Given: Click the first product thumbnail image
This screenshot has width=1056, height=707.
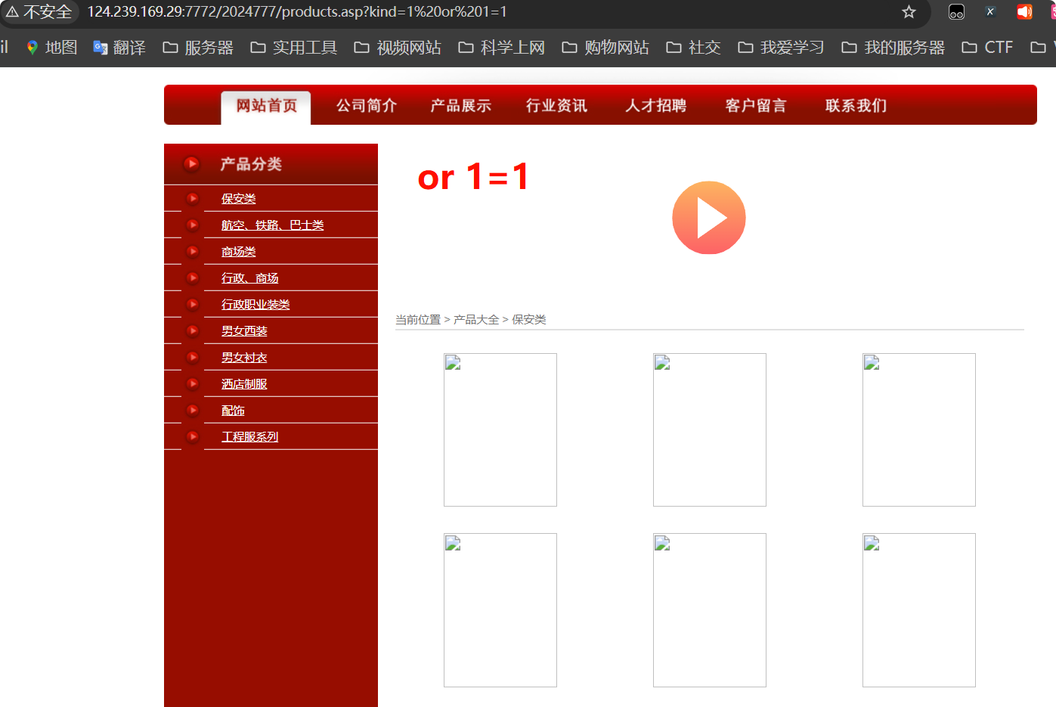Looking at the screenshot, I should pos(500,429).
